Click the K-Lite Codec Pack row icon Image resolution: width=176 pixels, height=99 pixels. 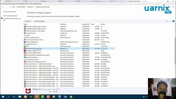(x=25, y=40)
